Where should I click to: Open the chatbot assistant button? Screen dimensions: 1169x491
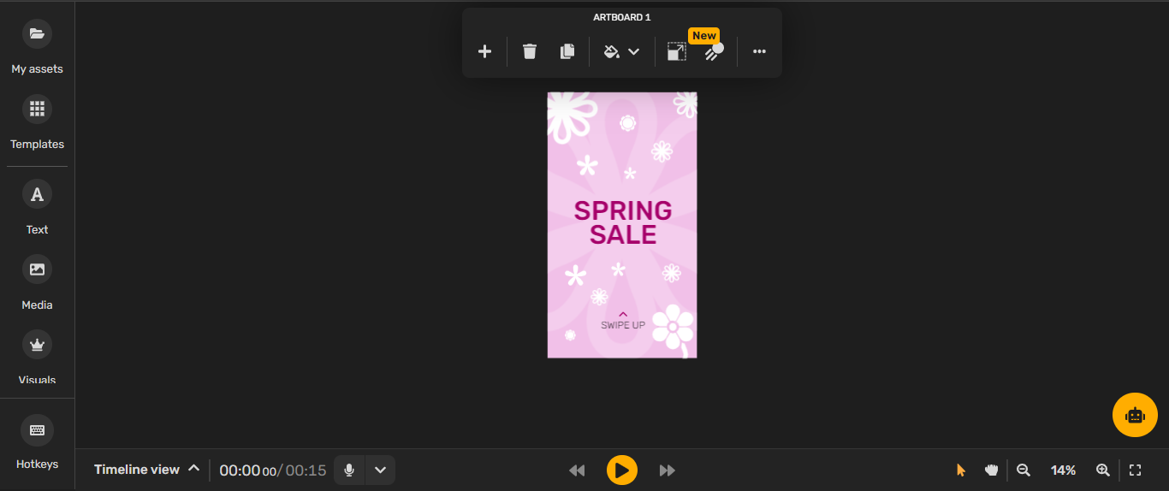click(x=1135, y=415)
